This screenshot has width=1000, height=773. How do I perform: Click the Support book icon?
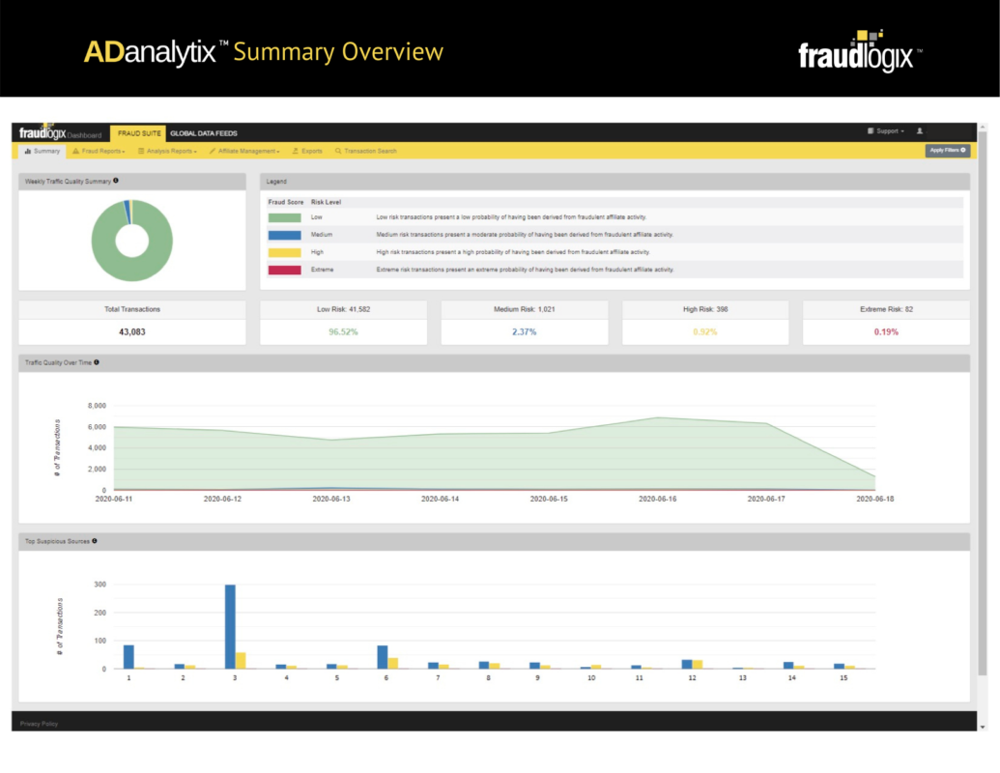(x=870, y=130)
